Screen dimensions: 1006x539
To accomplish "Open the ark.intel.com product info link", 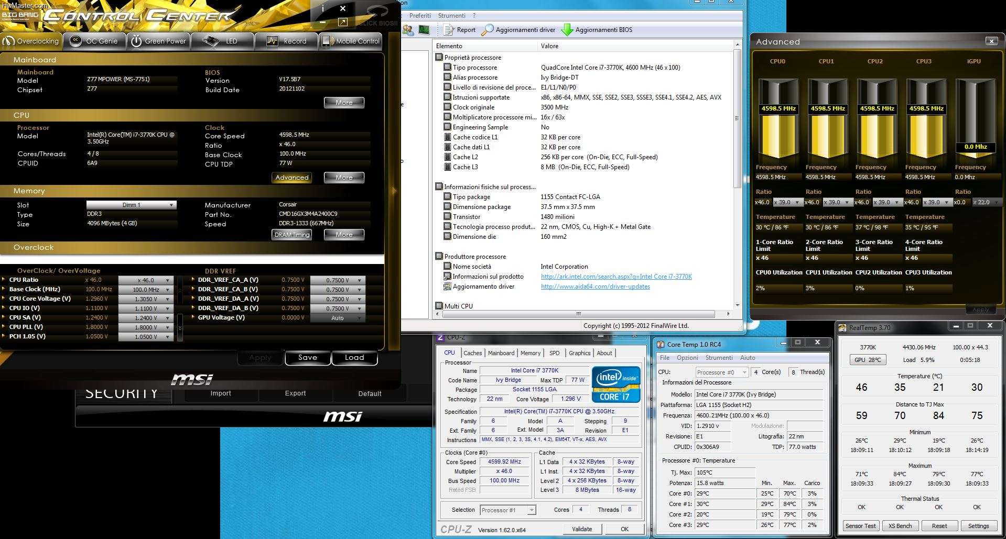I will 616,277.
